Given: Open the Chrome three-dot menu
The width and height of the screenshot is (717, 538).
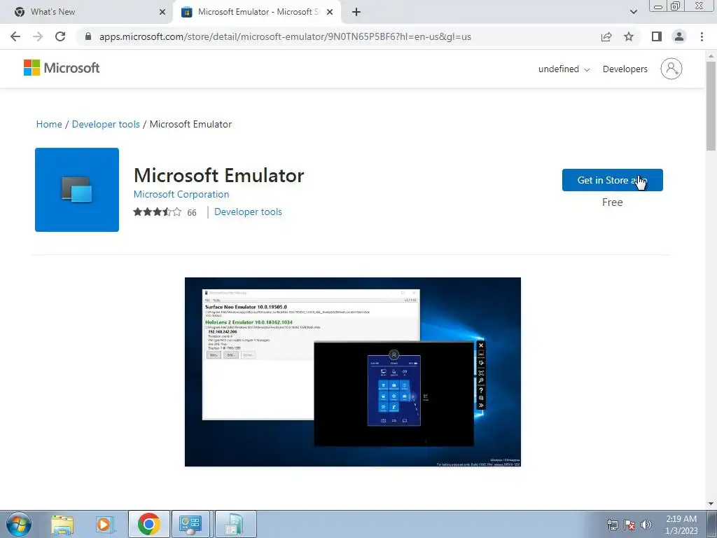Looking at the screenshot, I should pyautogui.click(x=702, y=36).
